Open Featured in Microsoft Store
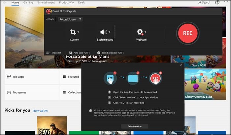 click(71, 77)
